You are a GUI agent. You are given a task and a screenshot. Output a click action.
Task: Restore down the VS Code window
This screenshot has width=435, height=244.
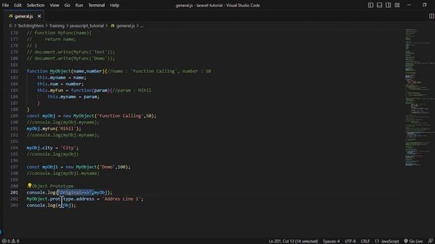tap(424, 5)
